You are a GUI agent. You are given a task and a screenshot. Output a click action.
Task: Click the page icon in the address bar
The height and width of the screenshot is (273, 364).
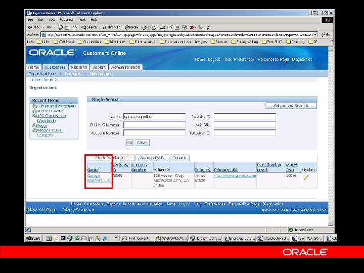pos(43,34)
